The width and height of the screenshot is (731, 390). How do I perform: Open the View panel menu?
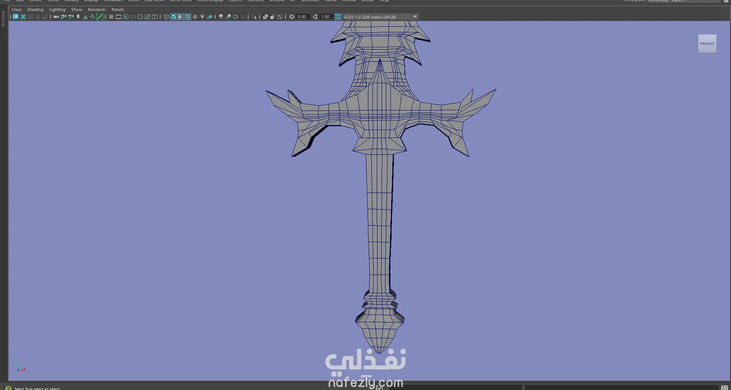pyautogui.click(x=16, y=10)
